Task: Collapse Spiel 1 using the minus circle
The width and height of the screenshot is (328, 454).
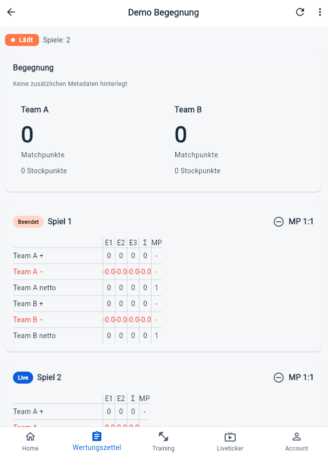Action: [279, 222]
